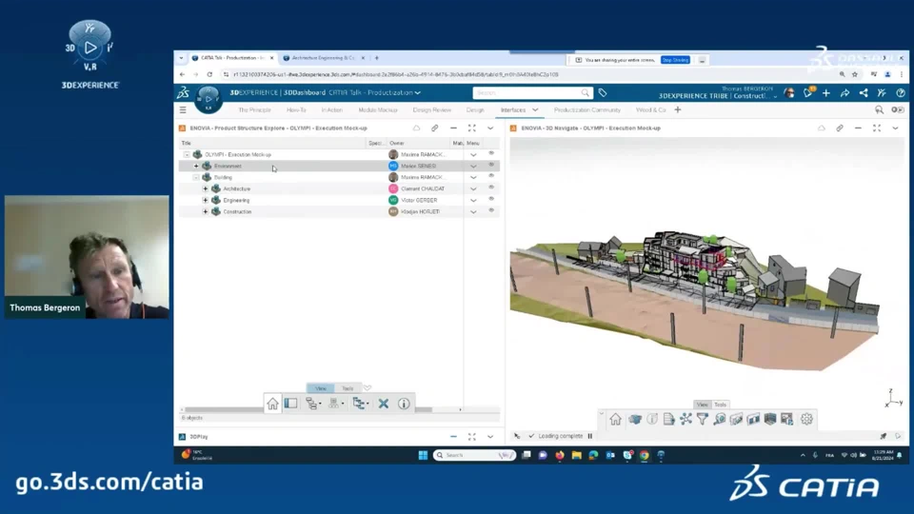Click the Share arrow icon in top bar
The height and width of the screenshot is (514, 914).
coord(844,92)
